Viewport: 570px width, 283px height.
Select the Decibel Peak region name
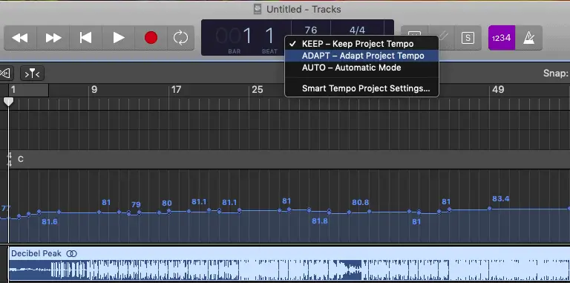pyautogui.click(x=36, y=253)
